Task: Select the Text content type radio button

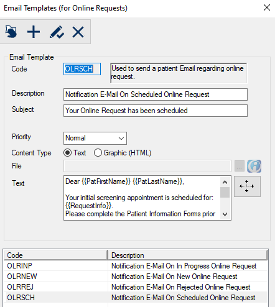Action: coord(67,153)
